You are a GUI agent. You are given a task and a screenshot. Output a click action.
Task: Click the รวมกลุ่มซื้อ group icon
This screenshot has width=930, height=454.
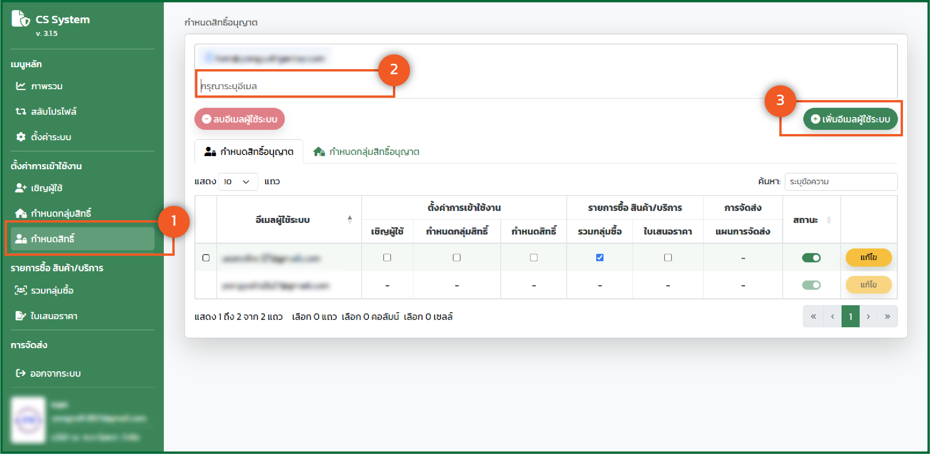(x=20, y=290)
